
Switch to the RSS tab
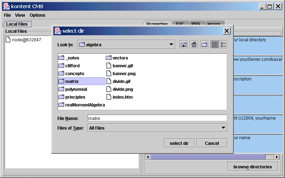tap(196, 23)
